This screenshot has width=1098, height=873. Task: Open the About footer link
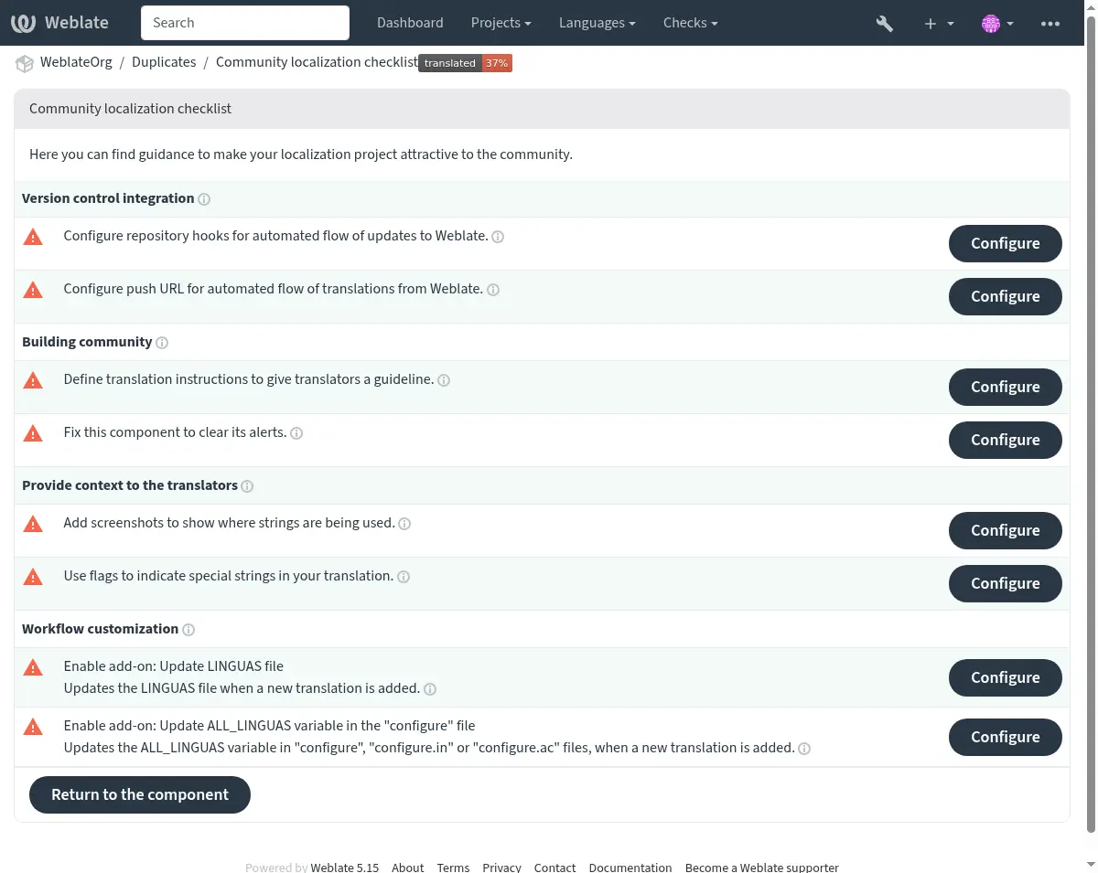coord(407,867)
